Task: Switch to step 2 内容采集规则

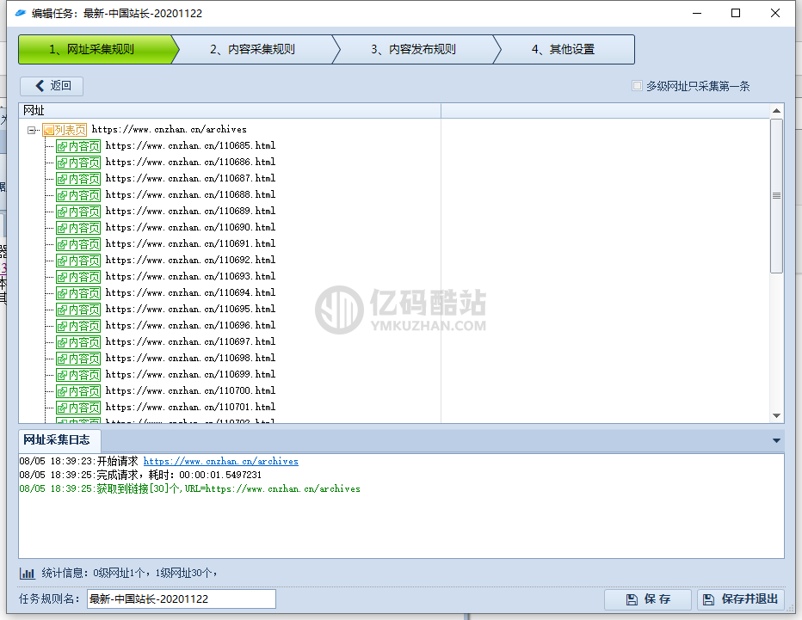Action: (x=253, y=50)
